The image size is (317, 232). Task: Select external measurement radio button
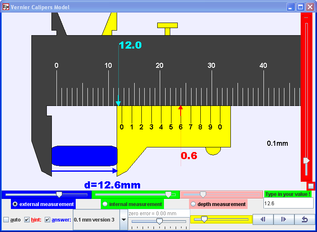click(x=15, y=204)
